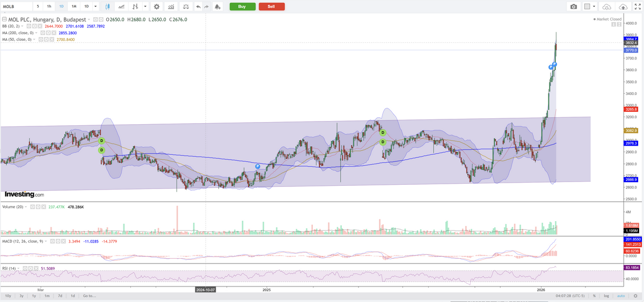Enter fullscreen mode for the chart
The height and width of the screenshot is (302, 644).
tap(636, 6)
